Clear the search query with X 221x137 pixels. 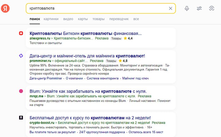click(170, 9)
